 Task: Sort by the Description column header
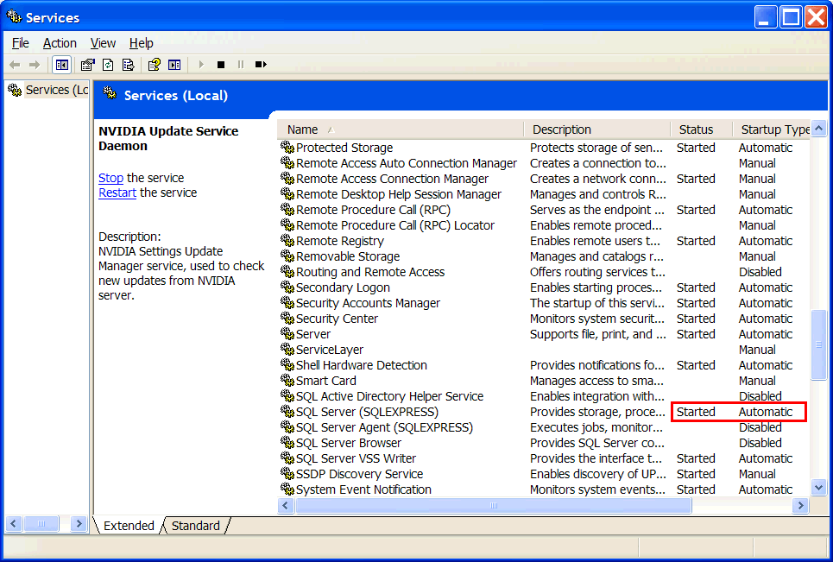click(x=597, y=129)
